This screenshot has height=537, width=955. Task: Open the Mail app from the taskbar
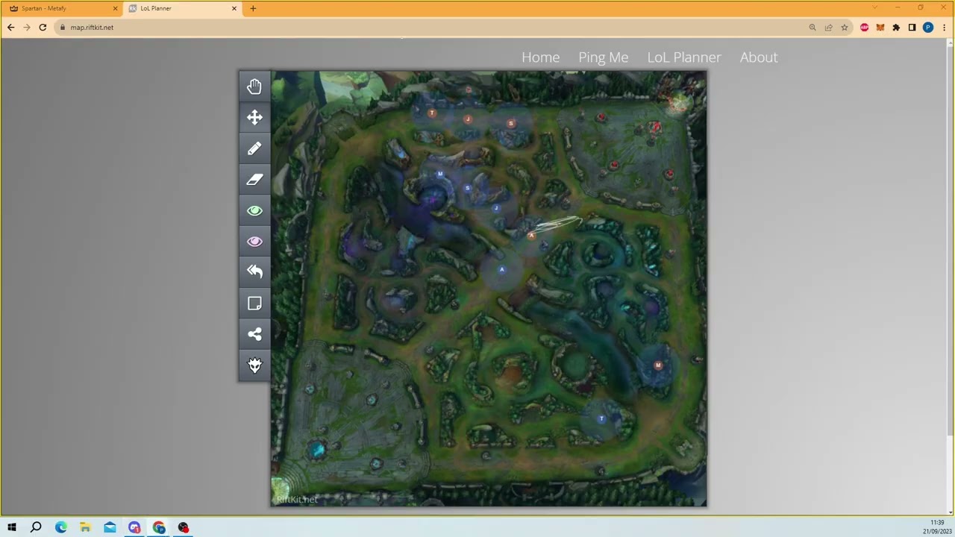click(x=110, y=528)
